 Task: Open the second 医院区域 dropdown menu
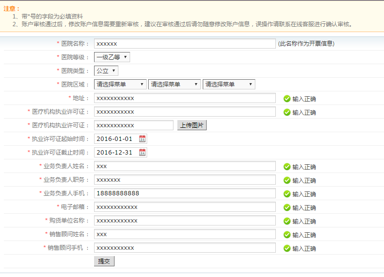coord(174,85)
